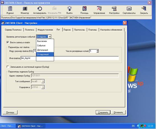Switch to the Протоколы tab
Viewport: 156px width, 129px height.
click(x=79, y=30)
